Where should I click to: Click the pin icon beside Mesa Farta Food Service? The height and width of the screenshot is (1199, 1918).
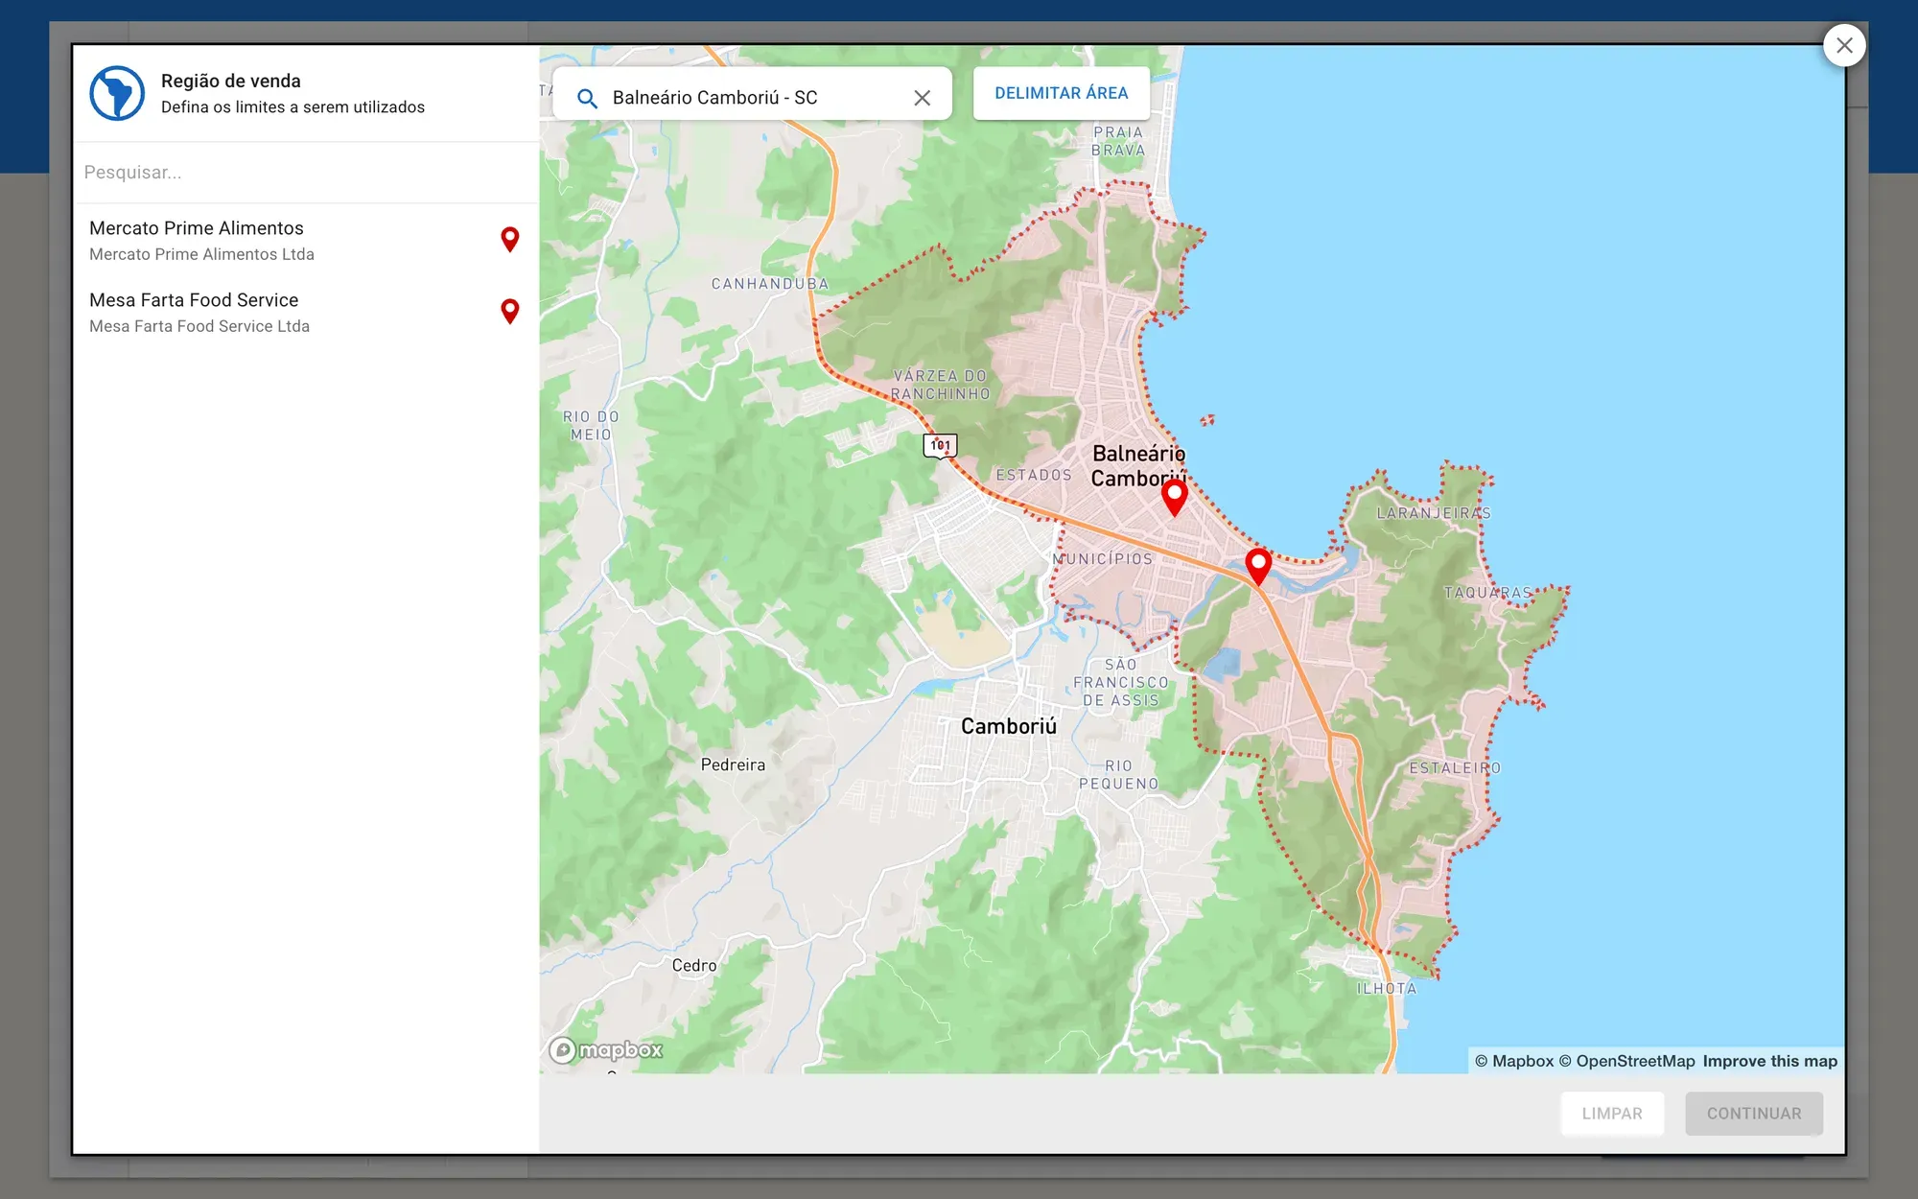click(x=510, y=312)
